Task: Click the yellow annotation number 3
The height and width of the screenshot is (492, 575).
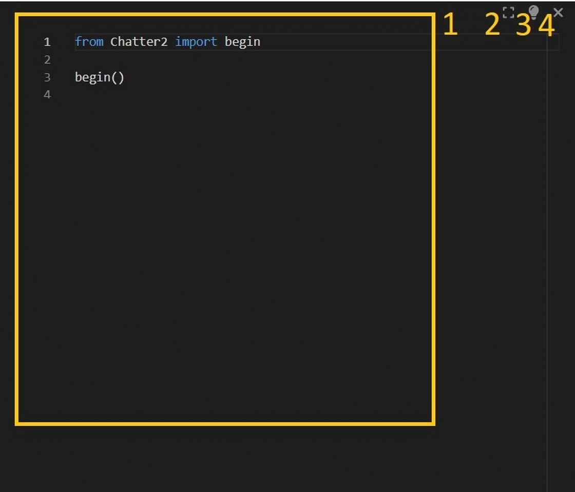Action: coord(523,25)
